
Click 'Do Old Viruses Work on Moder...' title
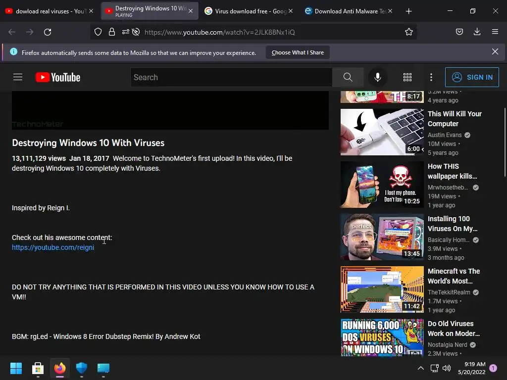[x=454, y=329]
